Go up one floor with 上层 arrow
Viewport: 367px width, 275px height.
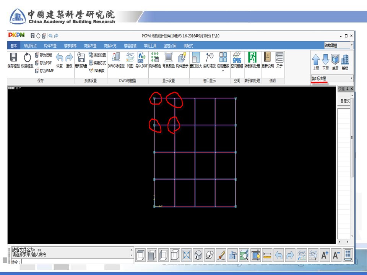(x=316, y=60)
